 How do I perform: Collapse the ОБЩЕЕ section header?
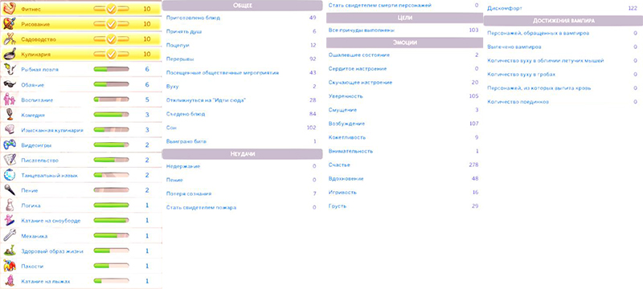coord(243,6)
